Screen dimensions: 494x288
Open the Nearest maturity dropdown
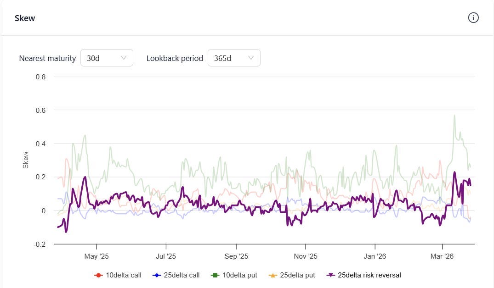[x=107, y=58]
